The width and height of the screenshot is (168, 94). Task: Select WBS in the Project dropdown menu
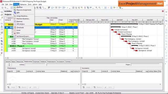(24, 13)
